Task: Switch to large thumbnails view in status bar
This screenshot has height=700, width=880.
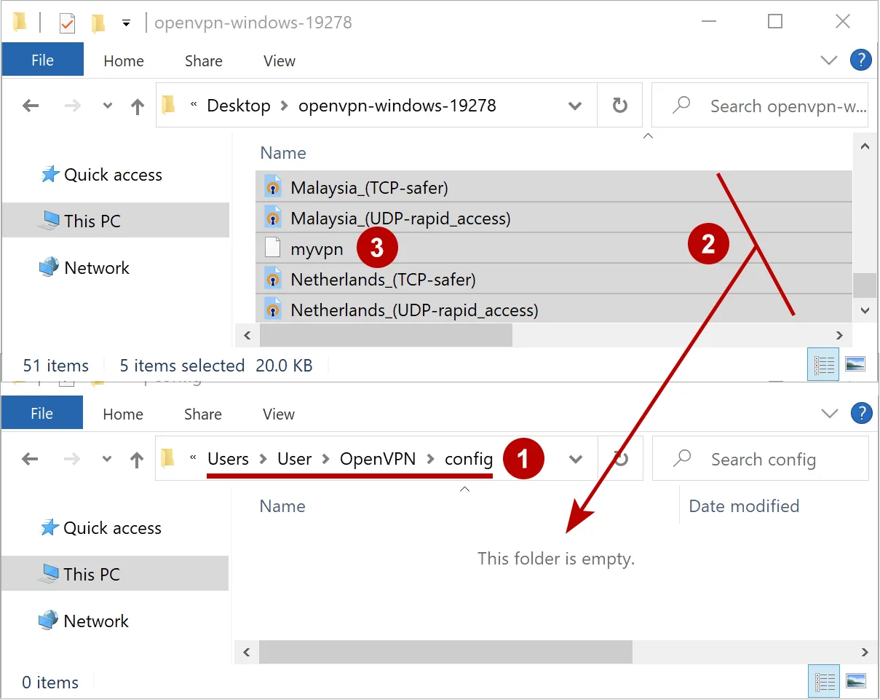Action: point(855,363)
